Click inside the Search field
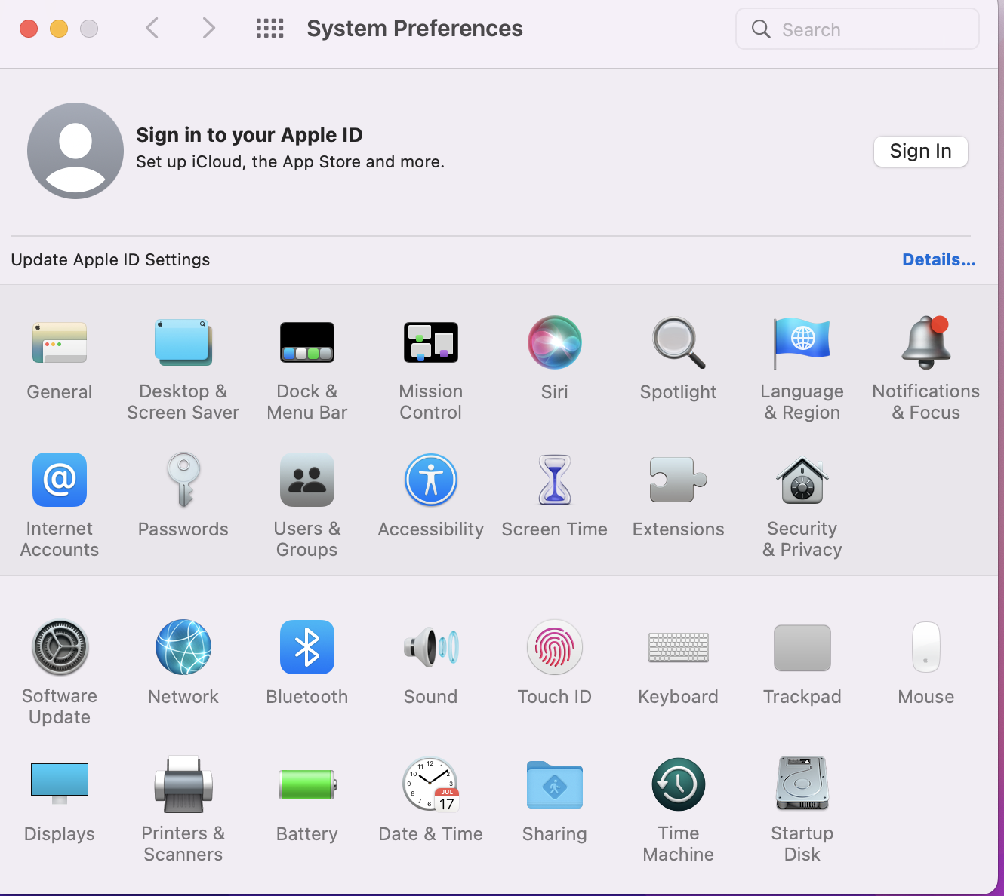The image size is (1004, 896). [x=857, y=29]
